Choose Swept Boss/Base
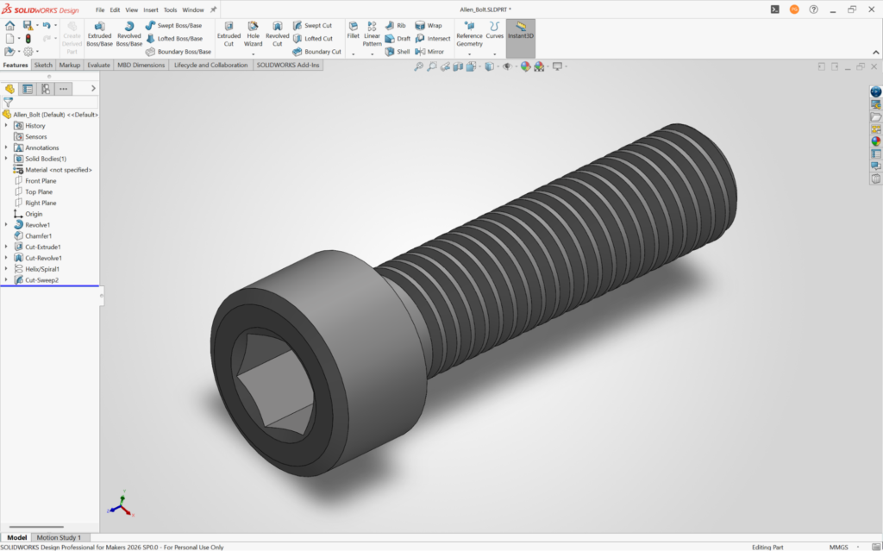 pos(173,25)
